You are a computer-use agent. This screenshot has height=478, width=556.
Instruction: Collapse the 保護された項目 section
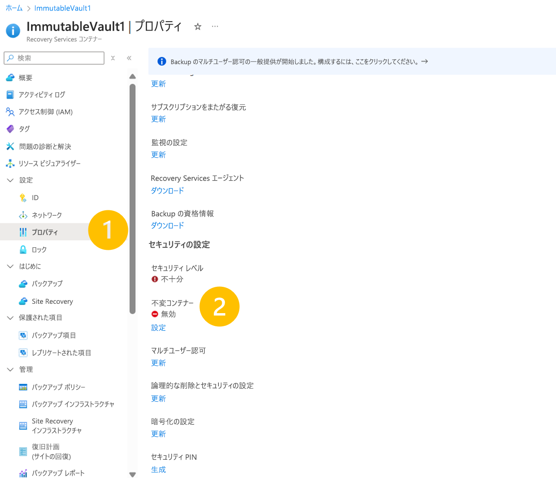(x=10, y=317)
